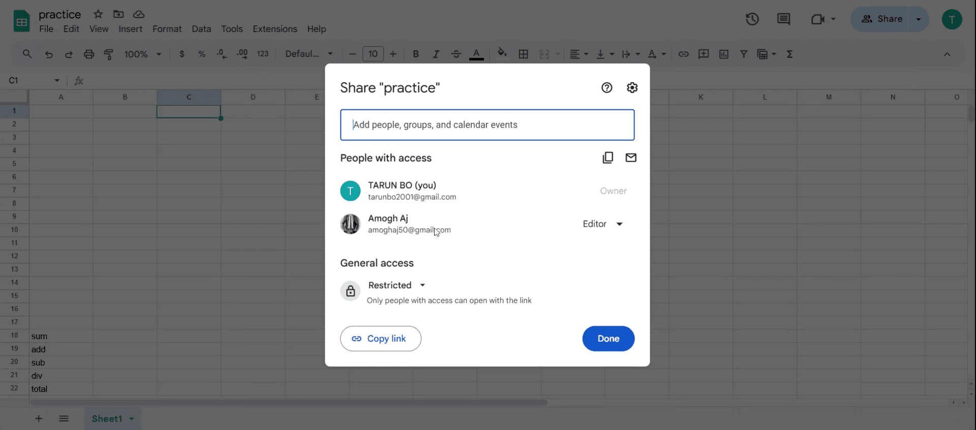Toggle italic formatting
This screenshot has width=976, height=430.
point(436,54)
